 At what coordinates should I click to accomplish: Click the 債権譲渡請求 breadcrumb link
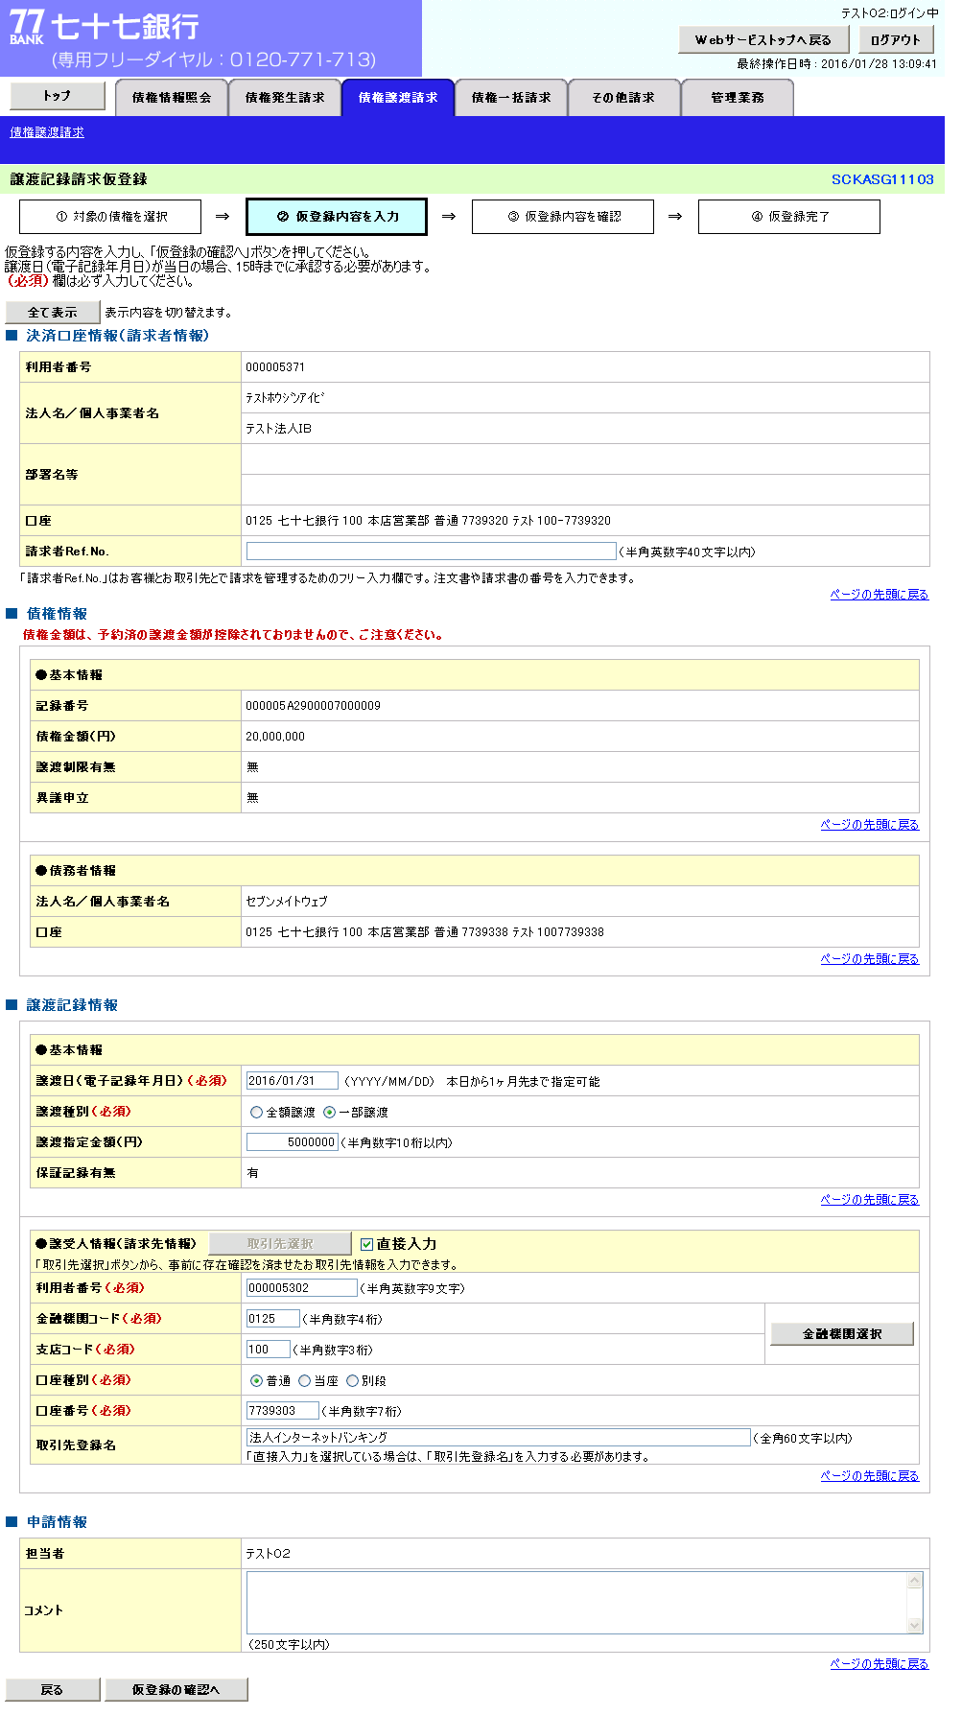(x=47, y=132)
